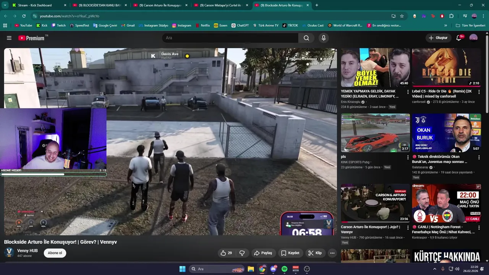Open options for the Nottingham Forest CANLI video
This screenshot has height=275, width=489.
tap(479, 227)
